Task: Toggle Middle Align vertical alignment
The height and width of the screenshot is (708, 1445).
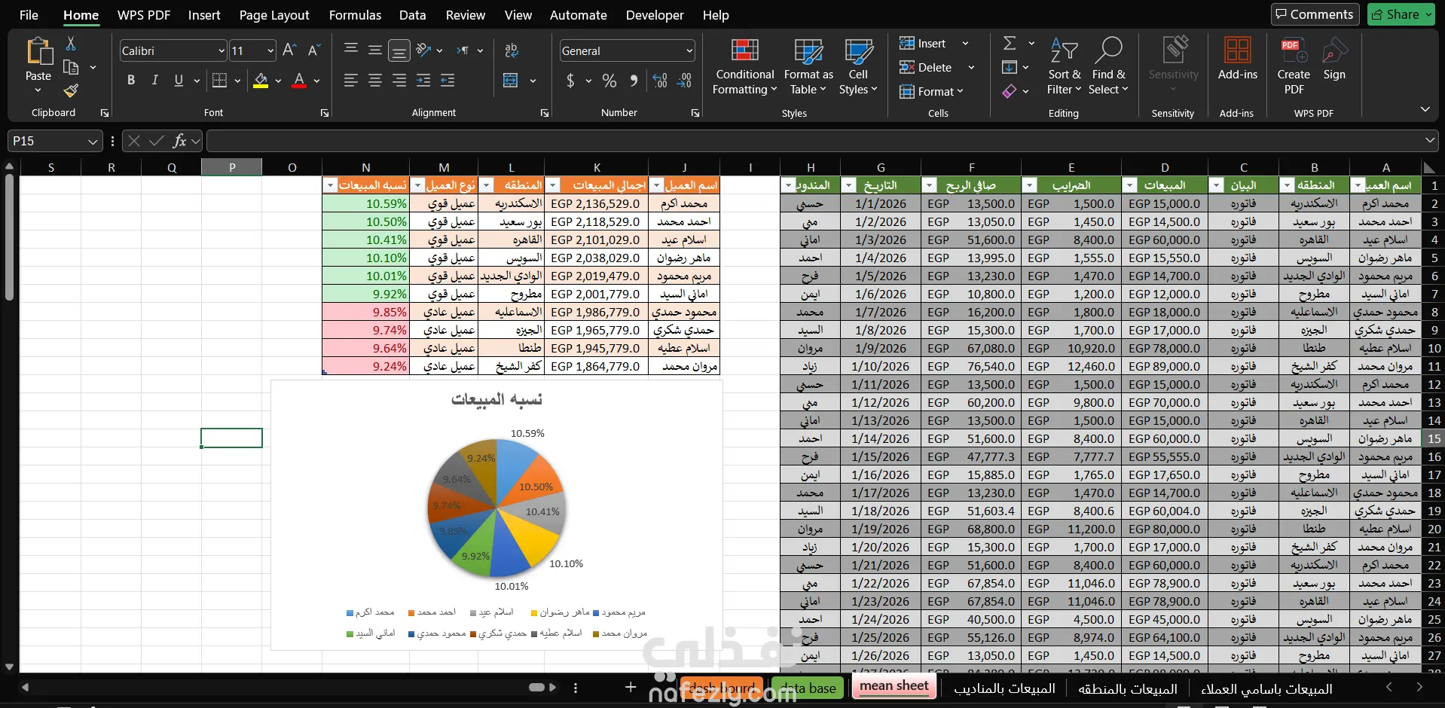Action: point(374,50)
